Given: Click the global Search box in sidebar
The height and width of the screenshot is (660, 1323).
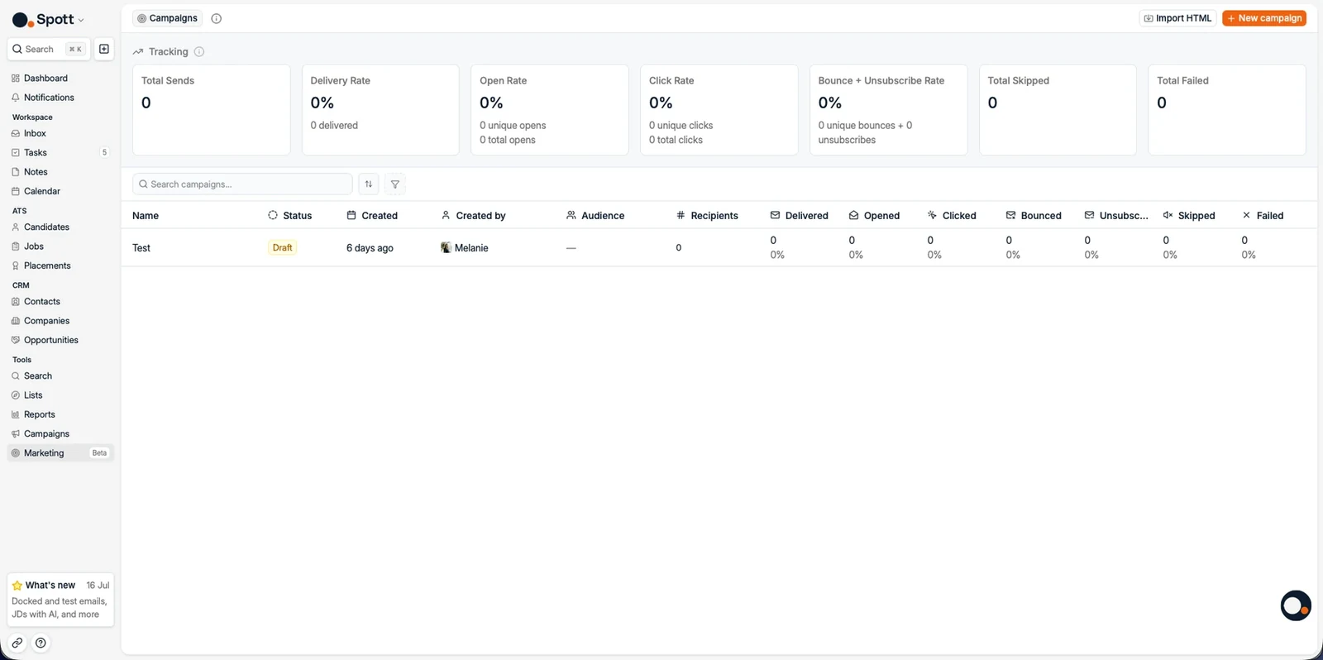Looking at the screenshot, I should coord(48,49).
